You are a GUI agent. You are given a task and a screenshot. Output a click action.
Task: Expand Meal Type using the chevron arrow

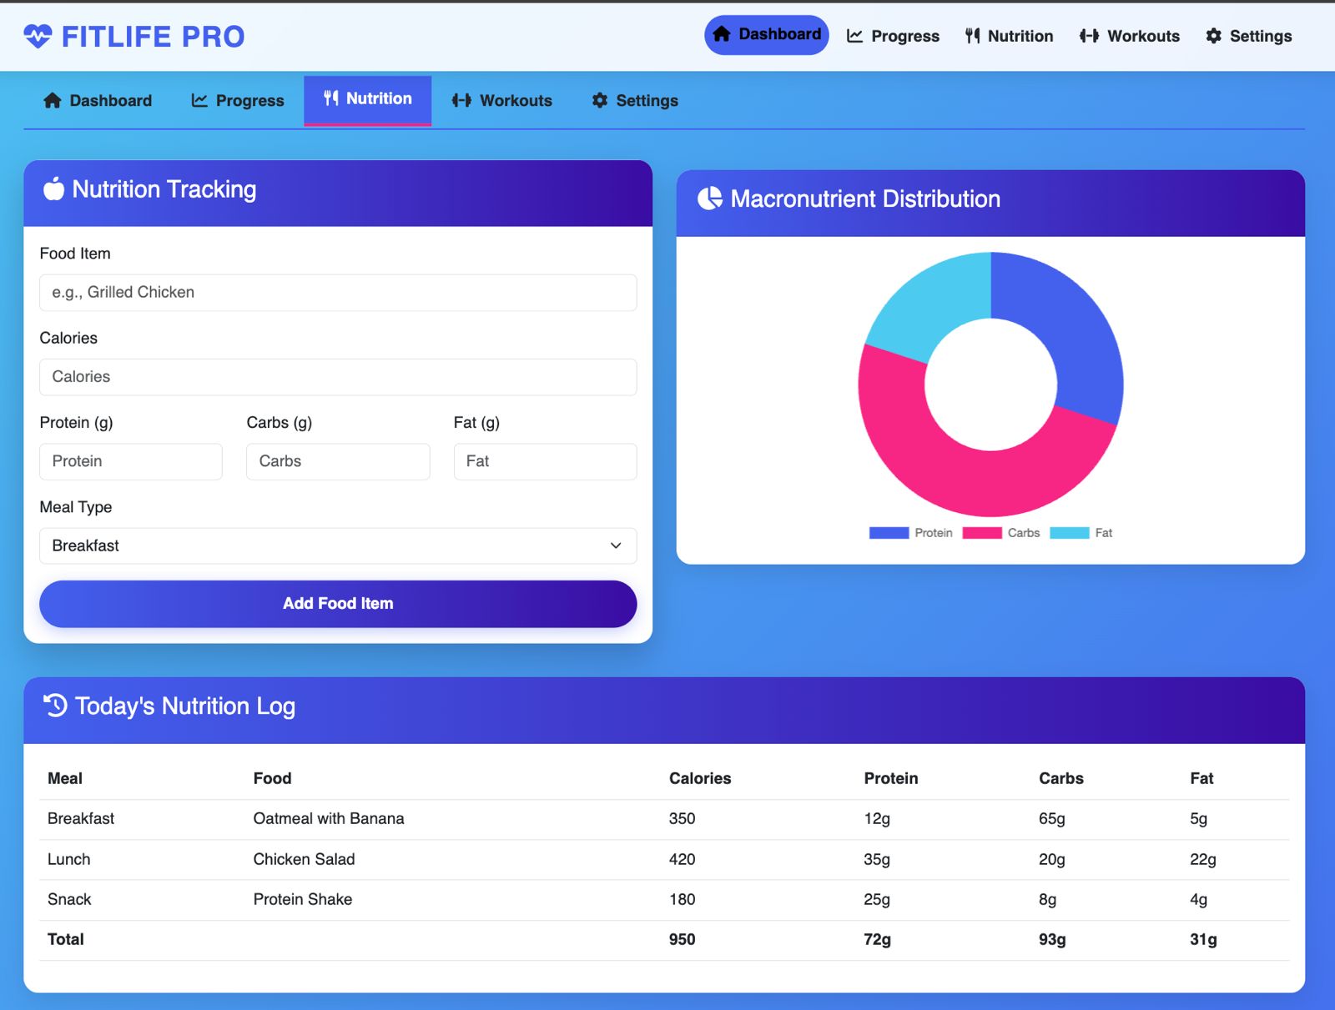616,545
